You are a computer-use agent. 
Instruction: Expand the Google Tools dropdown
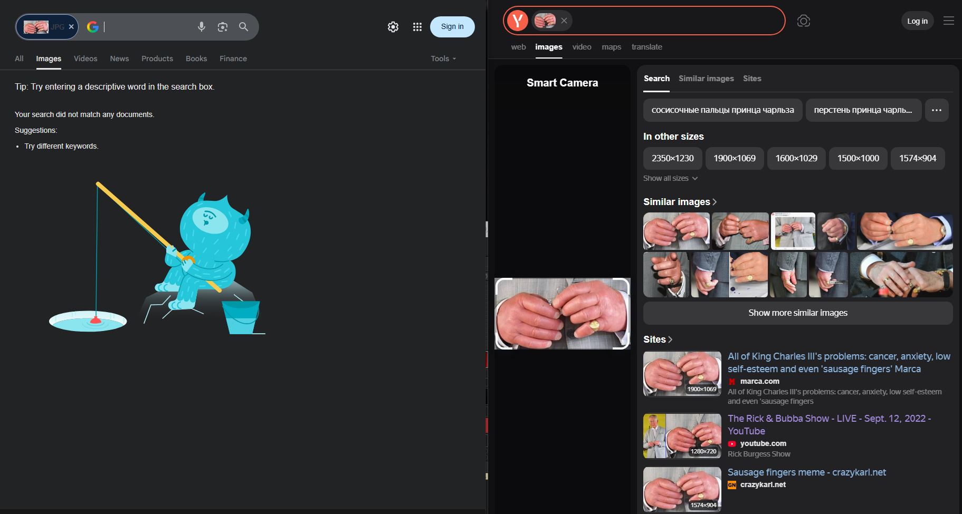coord(443,59)
